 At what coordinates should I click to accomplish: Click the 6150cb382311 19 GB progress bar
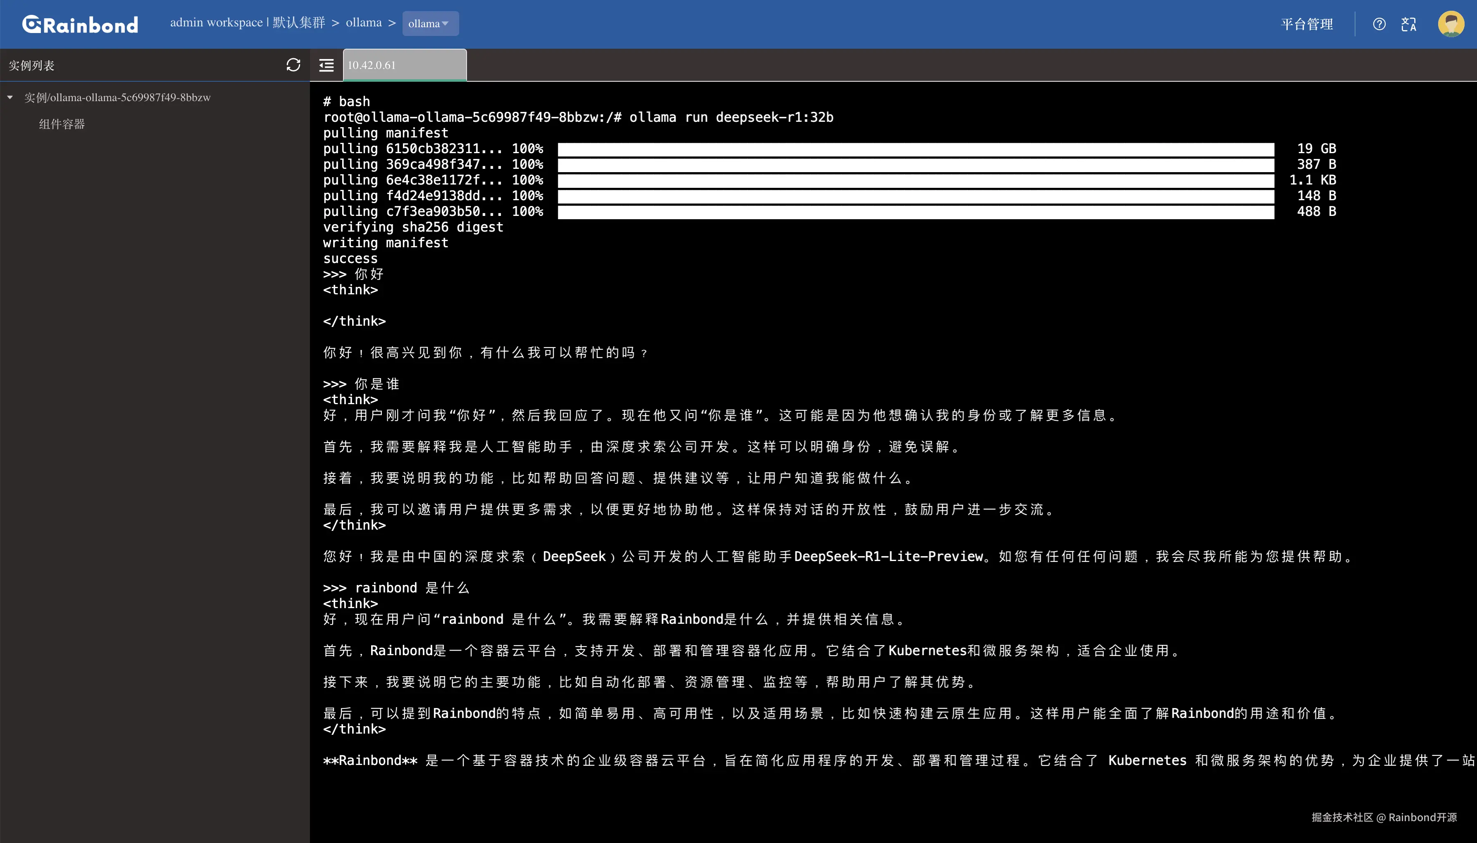[915, 149]
